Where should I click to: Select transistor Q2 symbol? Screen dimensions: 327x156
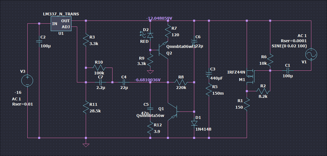coord(163,50)
